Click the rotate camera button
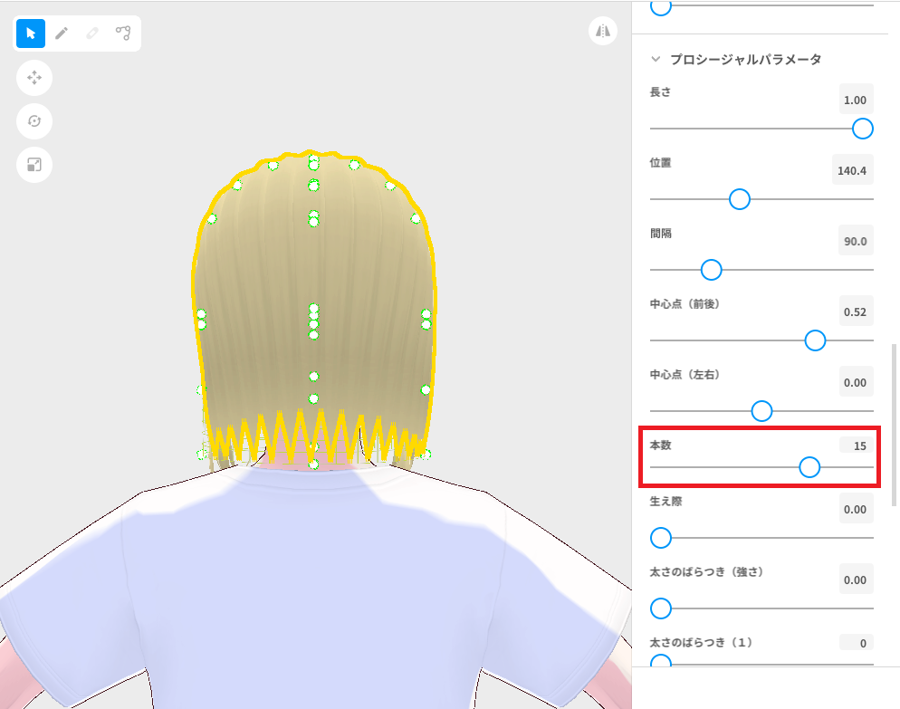 [x=34, y=121]
